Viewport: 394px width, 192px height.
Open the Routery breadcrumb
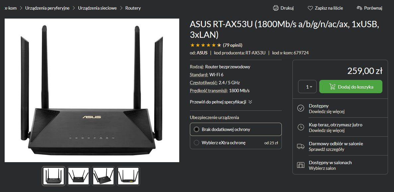click(133, 8)
